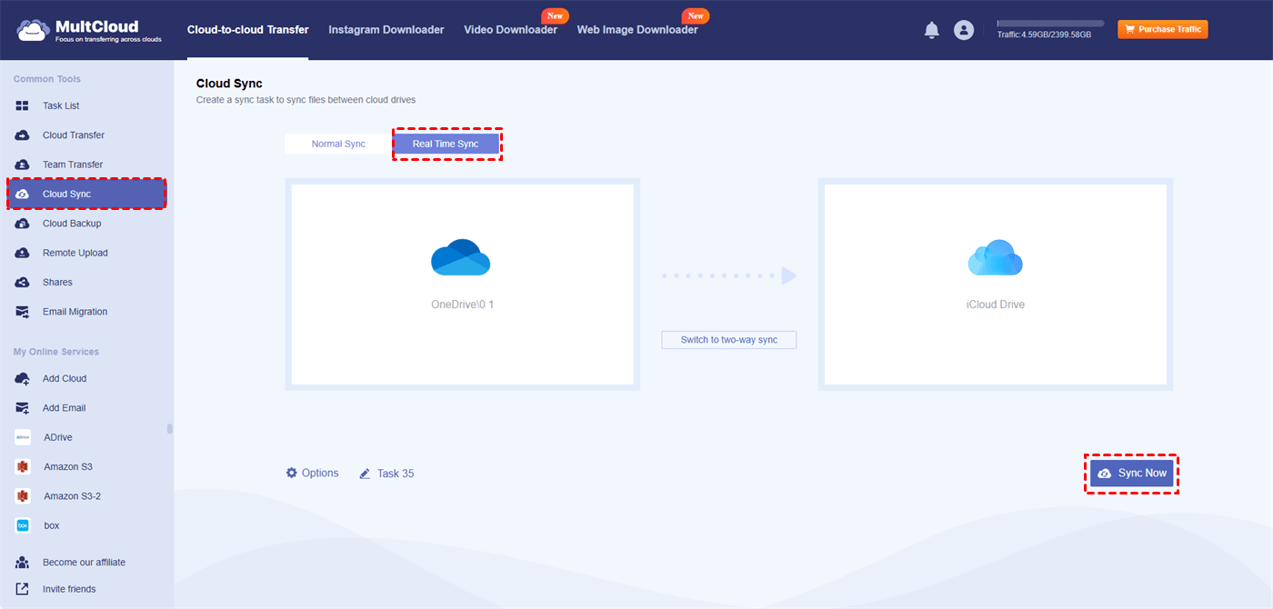This screenshot has height=609, width=1273.
Task: Click the OneDrive\0 1 source box
Action: tap(462, 285)
